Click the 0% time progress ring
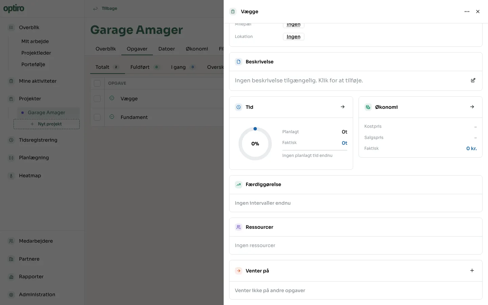 click(255, 144)
